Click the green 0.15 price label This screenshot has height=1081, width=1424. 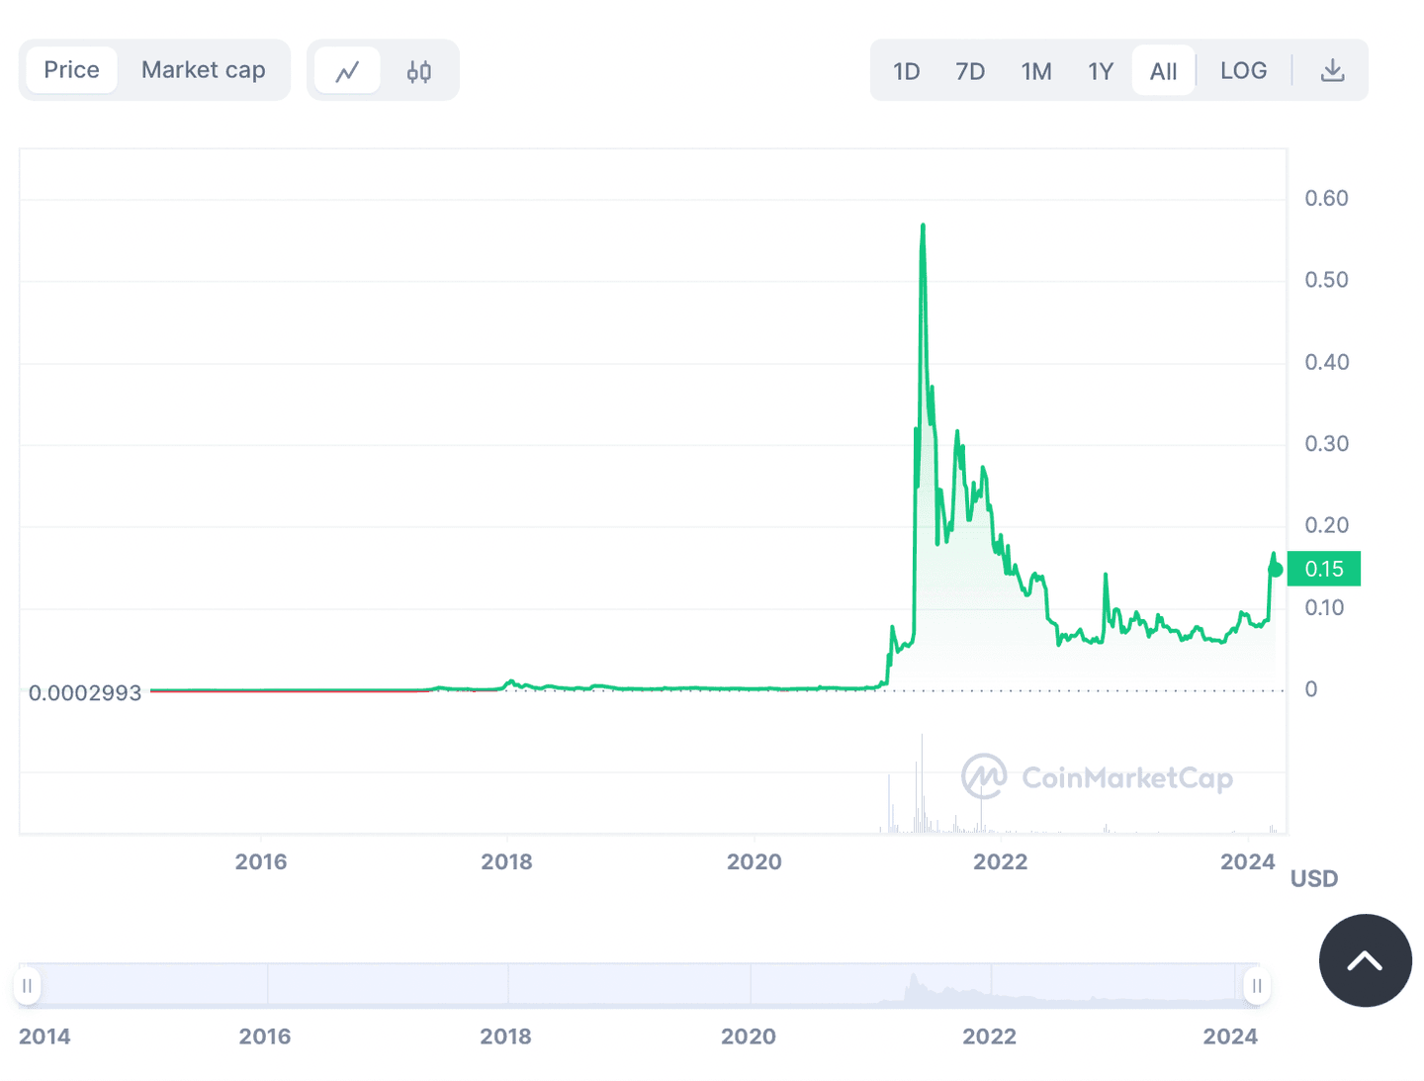[x=1324, y=569]
